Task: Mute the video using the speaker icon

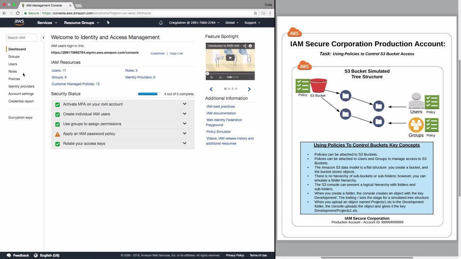Action: coord(221,77)
